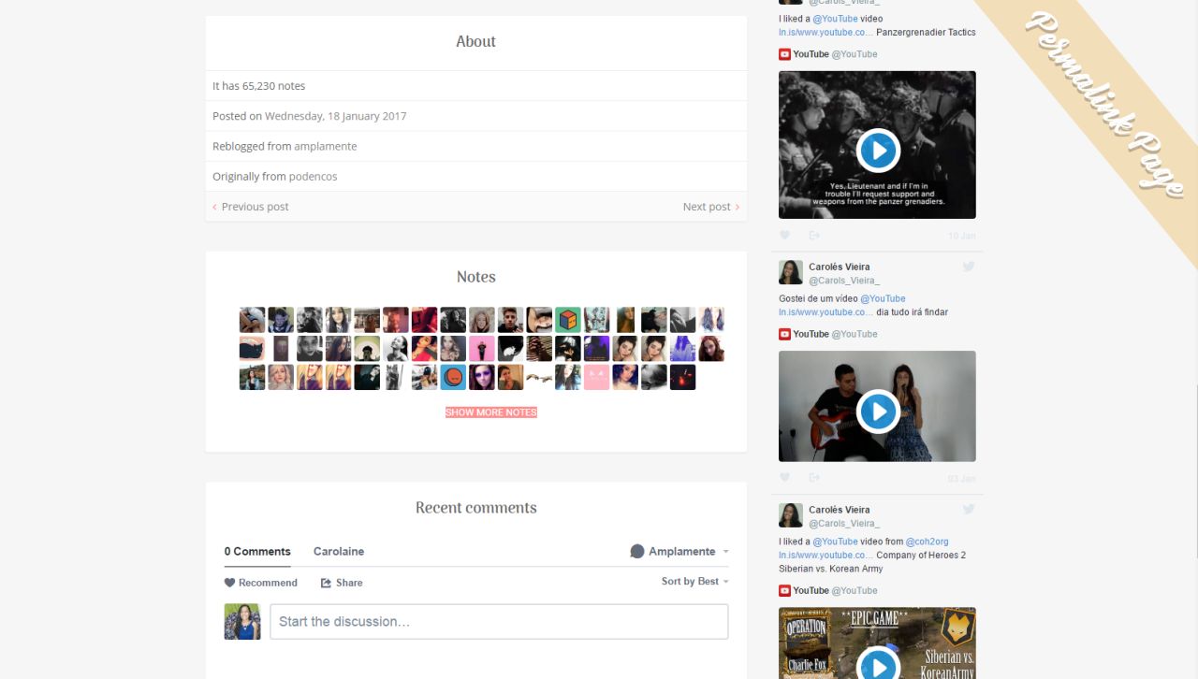
Task: Click Carolès Vieira's avatar on 'Gostei de um vídeo' tweet
Action: pyautogui.click(x=791, y=272)
